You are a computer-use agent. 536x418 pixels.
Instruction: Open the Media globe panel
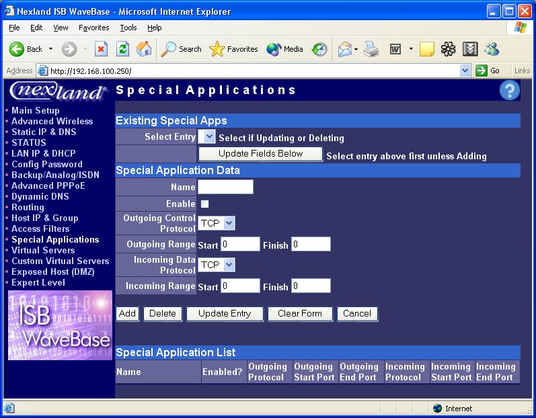(x=274, y=49)
